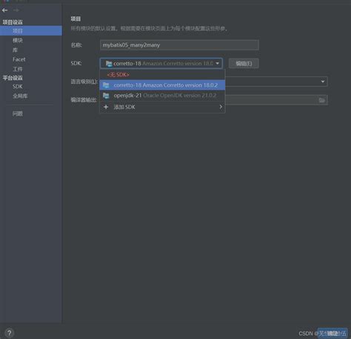This screenshot has height=339, width=351.
Task: Click the back arrow icon
Action: pyautogui.click(x=4, y=10)
